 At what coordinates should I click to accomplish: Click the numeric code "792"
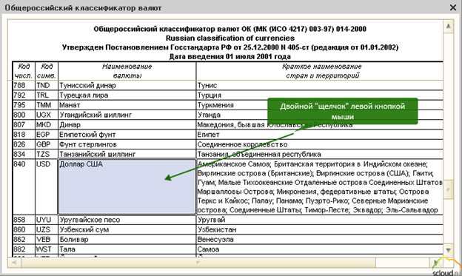coord(19,95)
